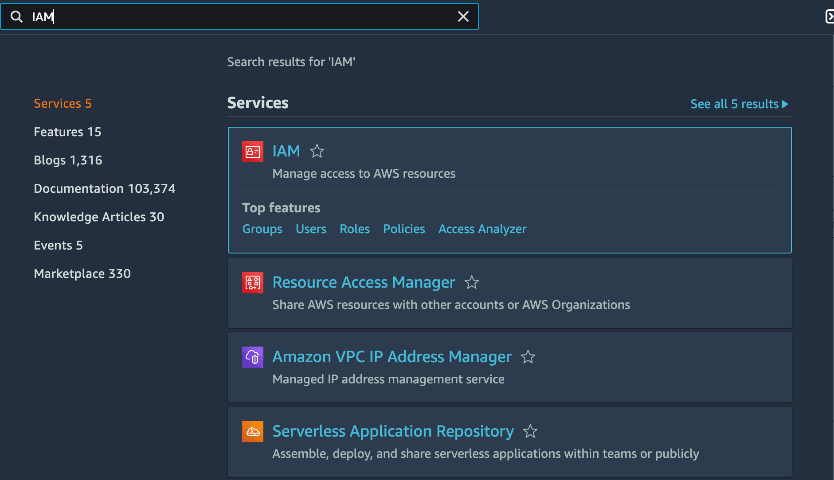Go to IAM Groups feature

click(x=262, y=229)
